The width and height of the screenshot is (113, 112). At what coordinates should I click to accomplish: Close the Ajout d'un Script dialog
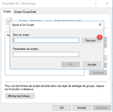pyautogui.click(x=100, y=25)
